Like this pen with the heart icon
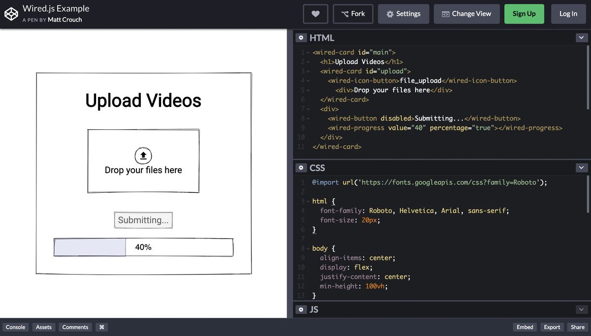591x336 pixels. (x=315, y=14)
